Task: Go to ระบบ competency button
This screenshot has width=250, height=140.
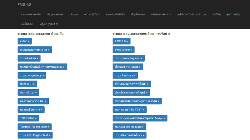Action: [32, 75]
